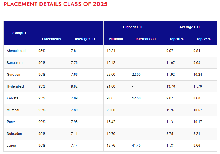Select the Hyderabad campus cell
This screenshot has width=220, height=154.
15,86
